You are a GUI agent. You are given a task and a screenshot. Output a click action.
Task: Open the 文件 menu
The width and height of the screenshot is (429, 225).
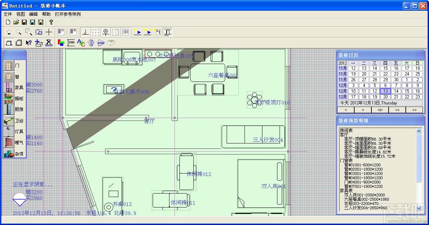pos(8,14)
